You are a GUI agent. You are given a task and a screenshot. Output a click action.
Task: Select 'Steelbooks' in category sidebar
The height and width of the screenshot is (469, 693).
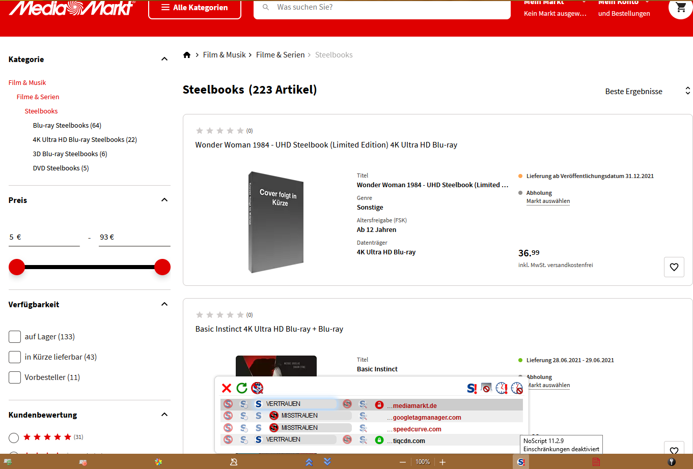click(41, 111)
